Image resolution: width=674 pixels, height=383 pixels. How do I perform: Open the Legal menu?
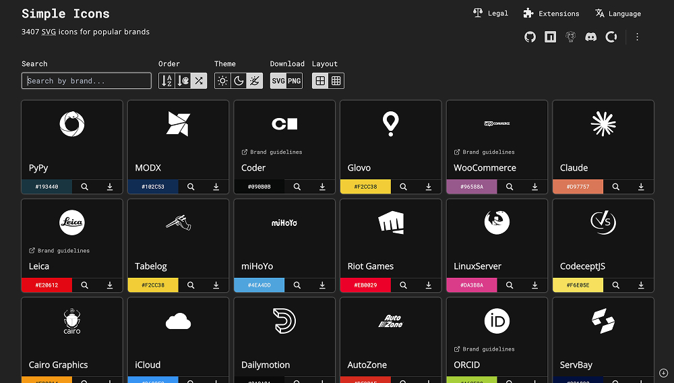point(491,13)
